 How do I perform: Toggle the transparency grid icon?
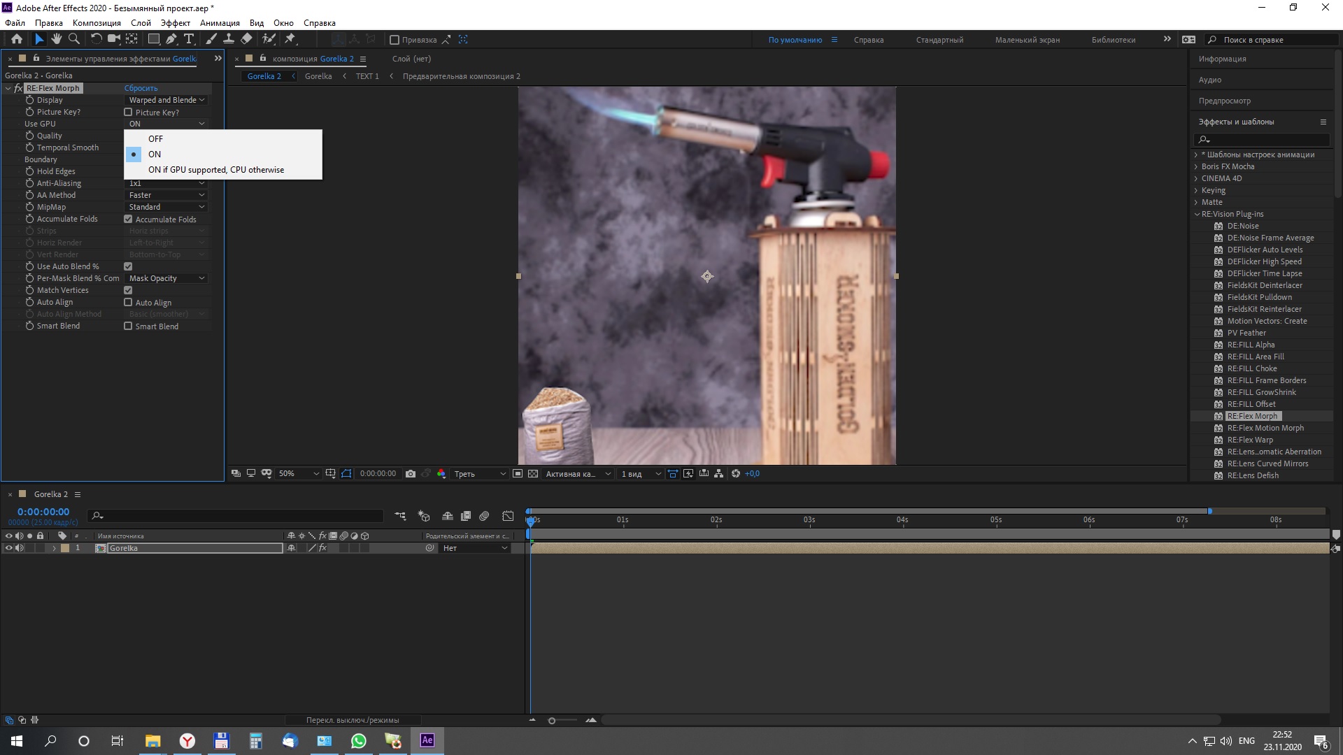(x=533, y=473)
